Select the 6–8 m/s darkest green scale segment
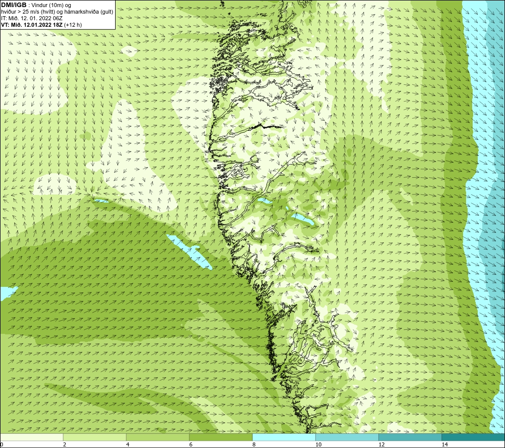This screenshot has height=448, width=505. (221, 437)
